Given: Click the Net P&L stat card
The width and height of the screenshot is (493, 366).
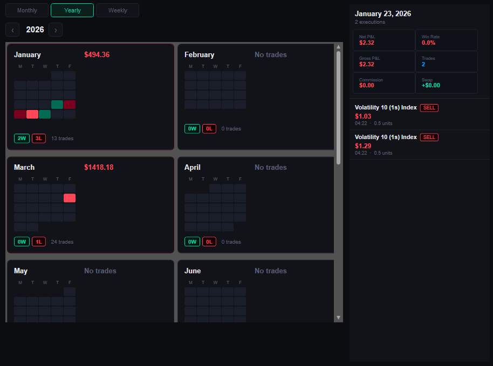Looking at the screenshot, I should (x=384, y=40).
